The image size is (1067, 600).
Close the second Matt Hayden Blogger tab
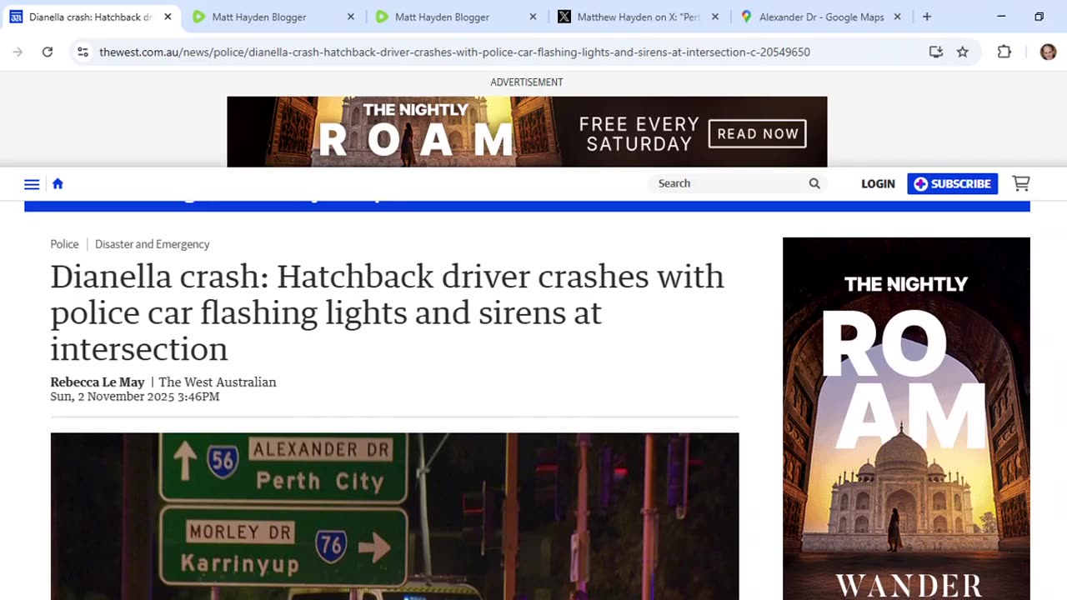(533, 17)
